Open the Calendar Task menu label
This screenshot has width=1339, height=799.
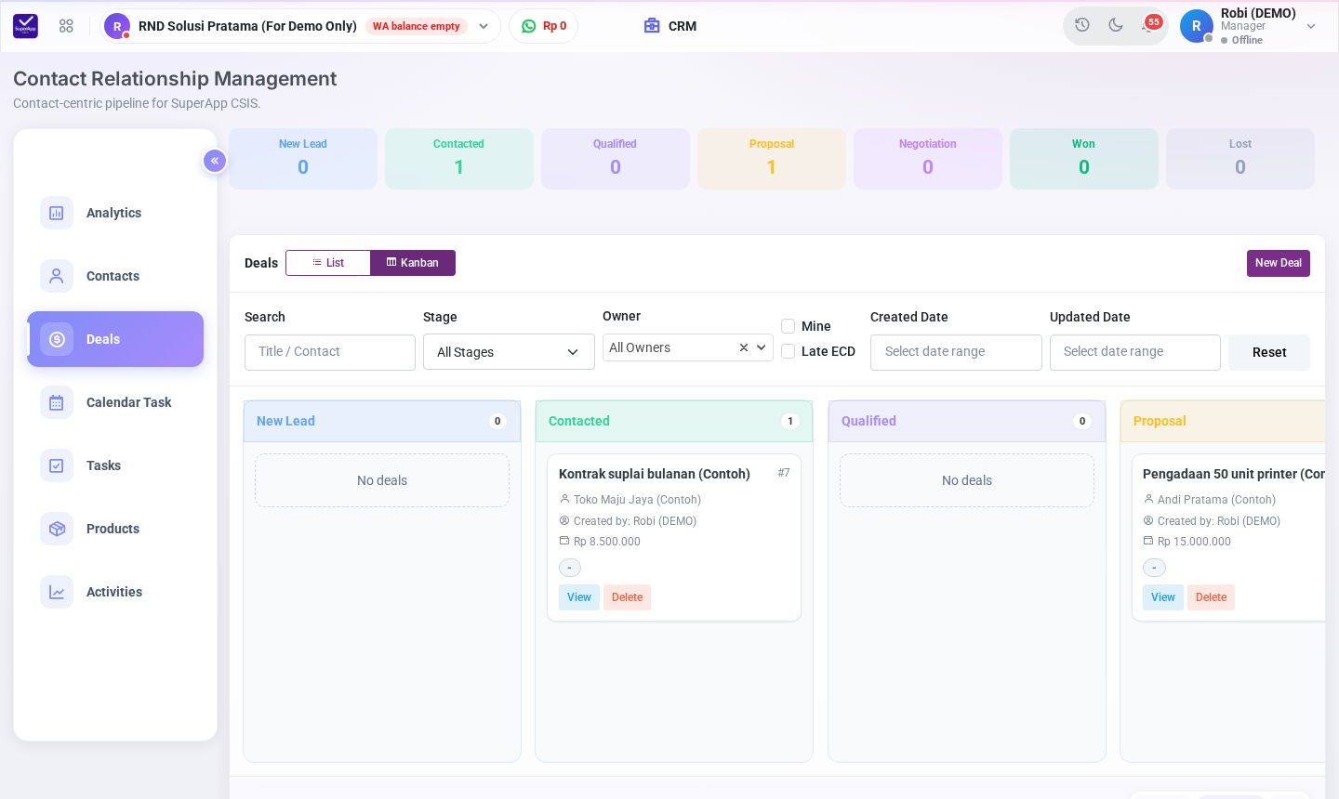(129, 402)
